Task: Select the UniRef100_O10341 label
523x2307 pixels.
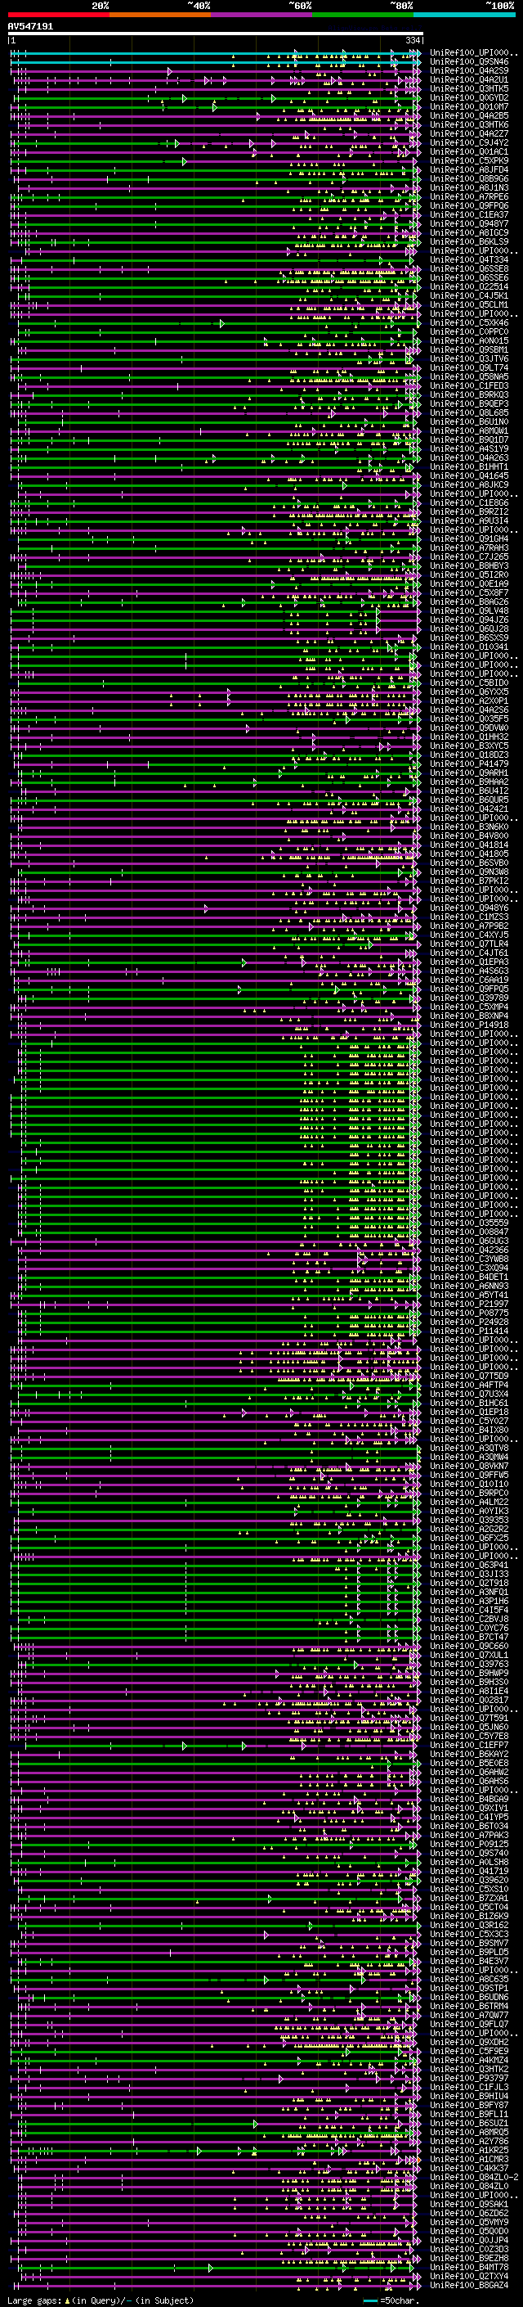Action: [469, 647]
